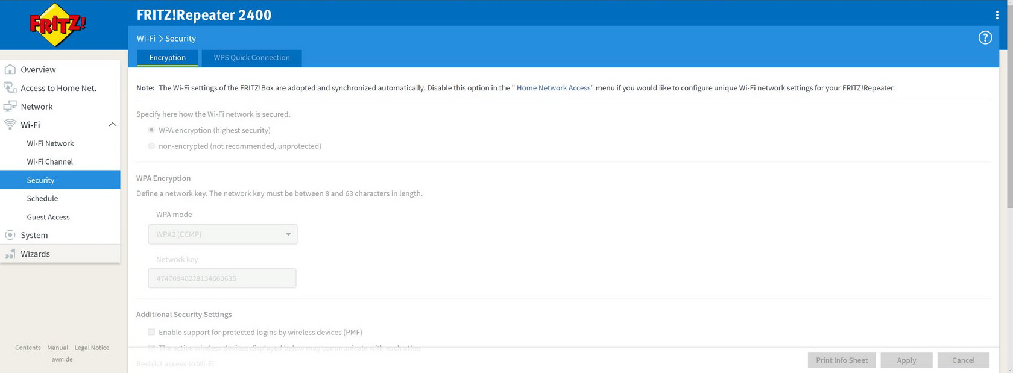The width and height of the screenshot is (1013, 373).
Task: Switch to WPS Quick Connection tab
Action: point(251,58)
